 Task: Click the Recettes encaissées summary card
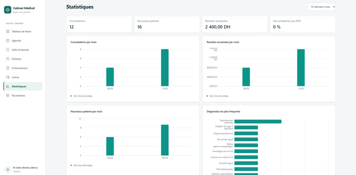click(235, 24)
